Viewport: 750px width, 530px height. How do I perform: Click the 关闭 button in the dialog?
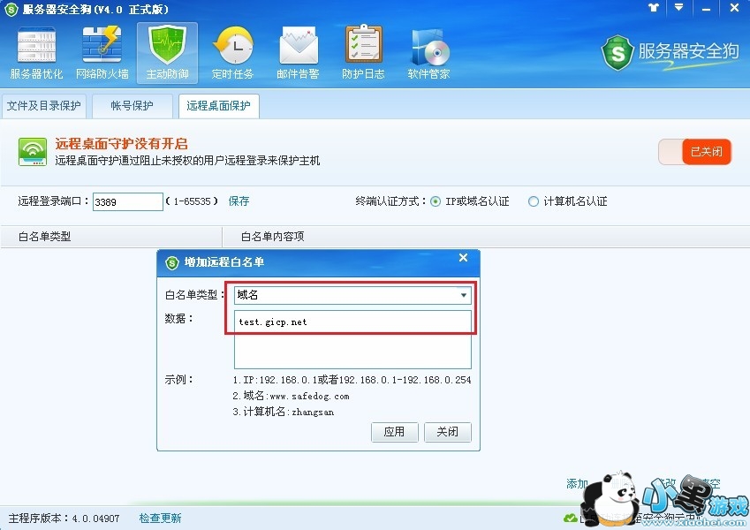448,432
